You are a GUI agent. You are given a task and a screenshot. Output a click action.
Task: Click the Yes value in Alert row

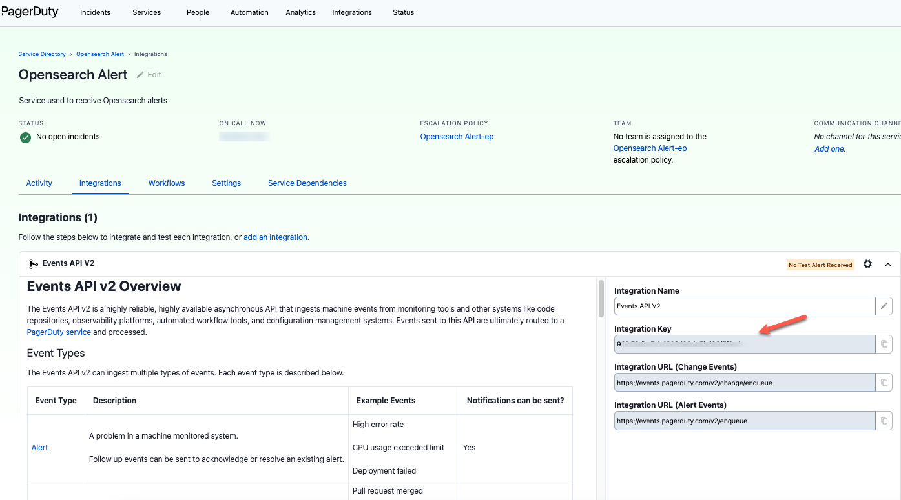[470, 448]
